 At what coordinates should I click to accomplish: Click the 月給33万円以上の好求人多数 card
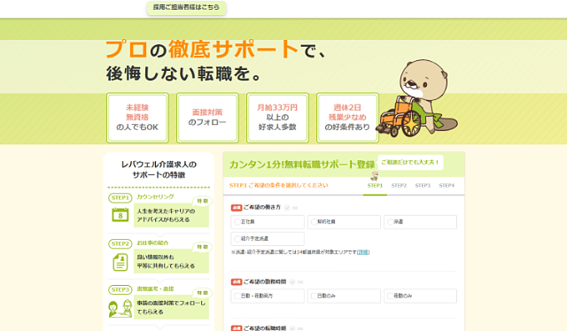pos(277,118)
